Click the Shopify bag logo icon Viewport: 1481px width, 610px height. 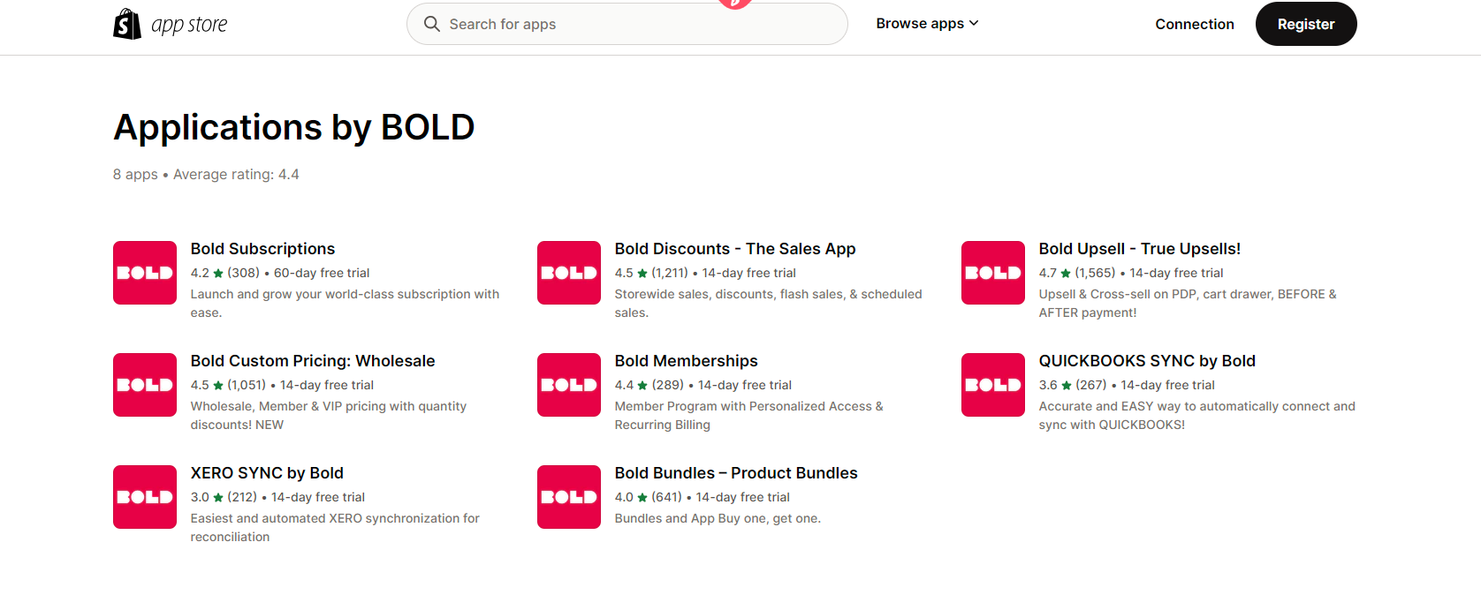click(127, 24)
